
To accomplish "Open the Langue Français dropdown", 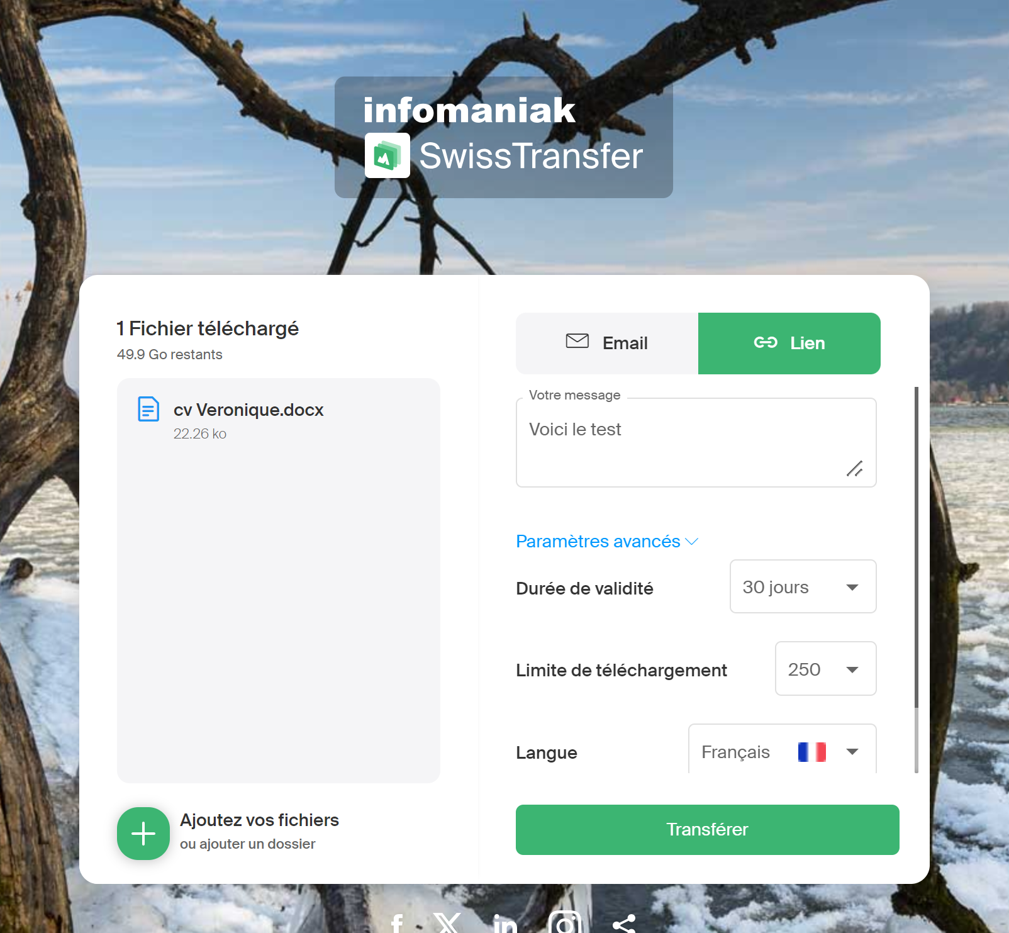I will (x=783, y=750).
